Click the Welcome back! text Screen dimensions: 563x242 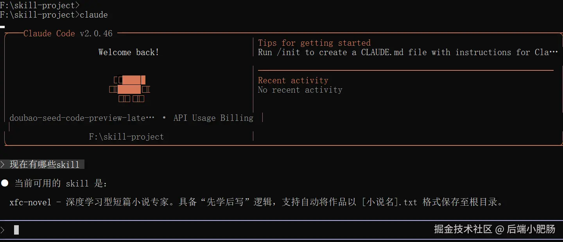tap(129, 52)
